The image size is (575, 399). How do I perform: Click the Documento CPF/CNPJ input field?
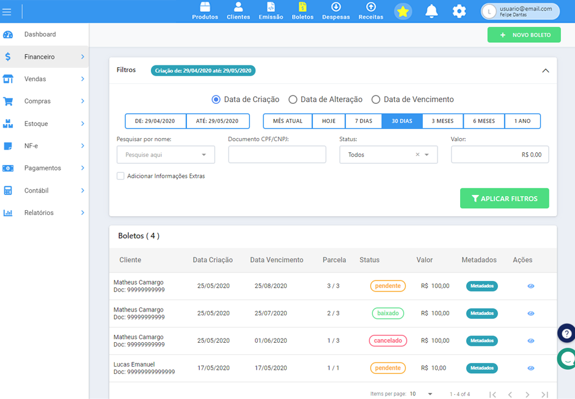point(277,155)
